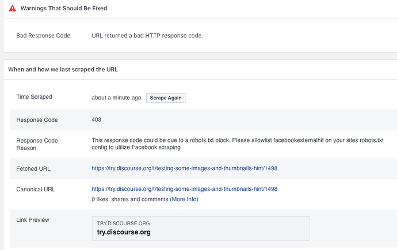Open the Canonical URL link
397x250 pixels.
pos(184,189)
